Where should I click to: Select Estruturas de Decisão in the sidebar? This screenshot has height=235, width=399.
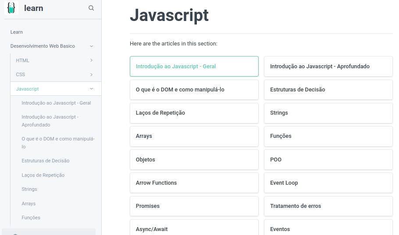click(46, 161)
